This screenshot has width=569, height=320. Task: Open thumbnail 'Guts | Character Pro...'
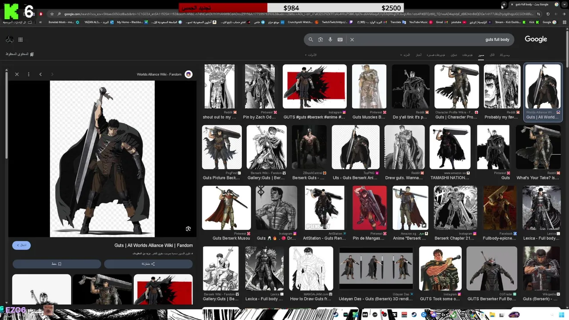(x=456, y=86)
